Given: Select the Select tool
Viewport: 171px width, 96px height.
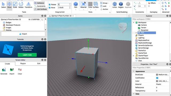Looking at the screenshot, I should point(3,5).
